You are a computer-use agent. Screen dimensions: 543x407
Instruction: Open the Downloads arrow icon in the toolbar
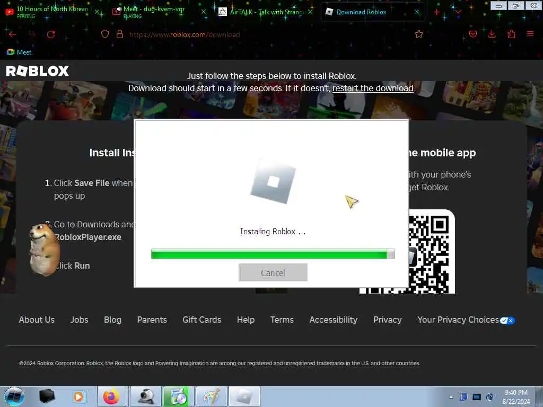[x=492, y=34]
